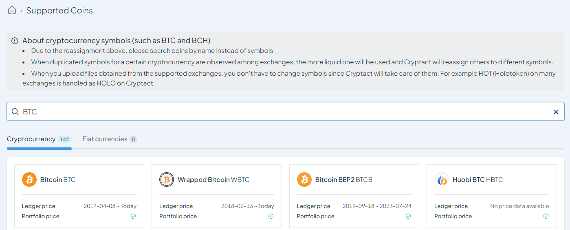
Task: Open the Bitcoin BTC coin card
Action: (x=79, y=196)
